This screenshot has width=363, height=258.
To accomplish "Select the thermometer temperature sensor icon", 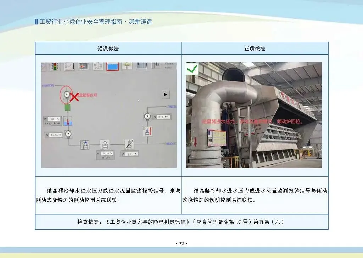I will 68,121.
